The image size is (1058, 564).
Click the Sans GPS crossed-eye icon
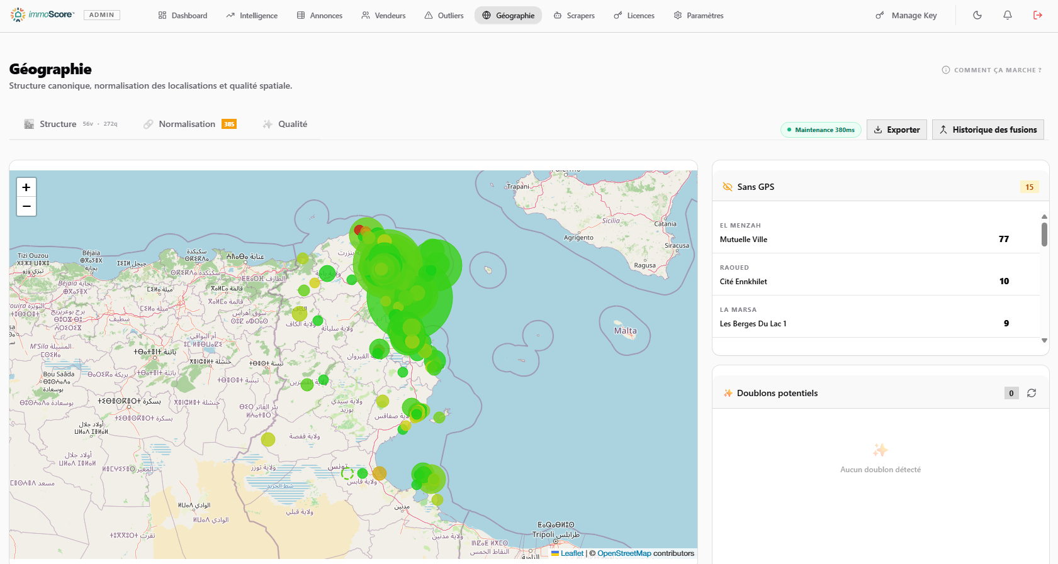pyautogui.click(x=728, y=187)
